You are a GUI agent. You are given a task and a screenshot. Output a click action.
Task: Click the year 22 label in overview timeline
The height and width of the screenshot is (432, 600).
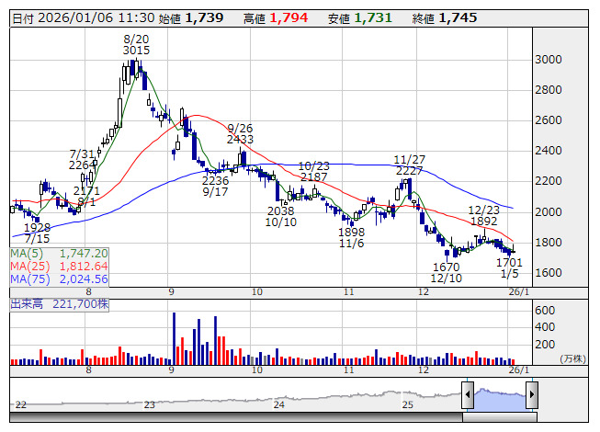(20, 404)
